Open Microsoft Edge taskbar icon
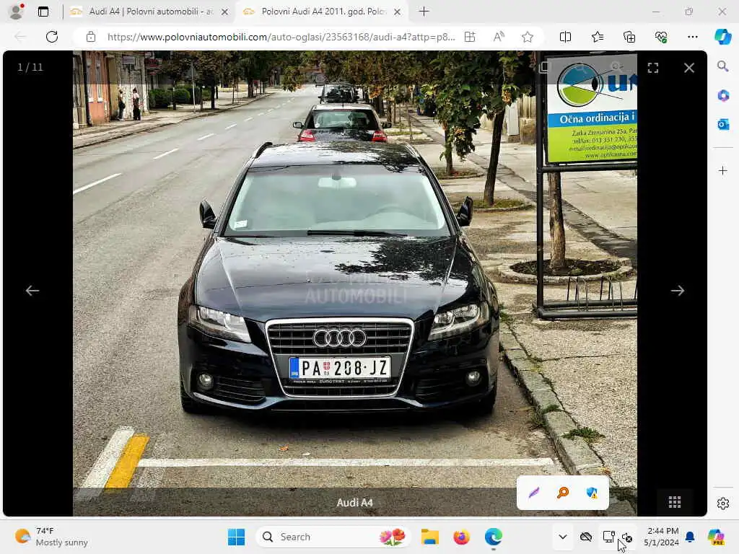The width and height of the screenshot is (739, 554). 493,537
